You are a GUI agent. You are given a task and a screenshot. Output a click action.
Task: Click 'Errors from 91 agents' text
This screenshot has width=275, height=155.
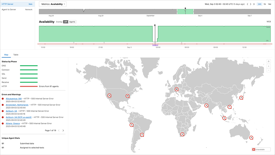pos(49,87)
